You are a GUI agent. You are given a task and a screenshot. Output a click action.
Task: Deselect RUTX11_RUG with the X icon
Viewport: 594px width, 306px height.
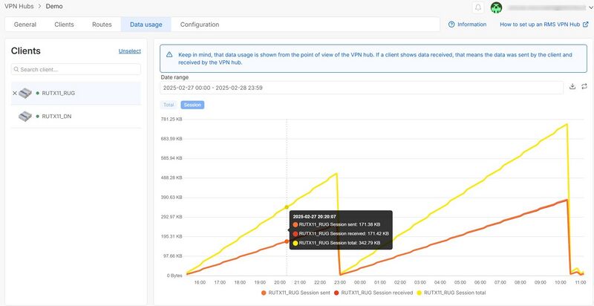click(14, 93)
